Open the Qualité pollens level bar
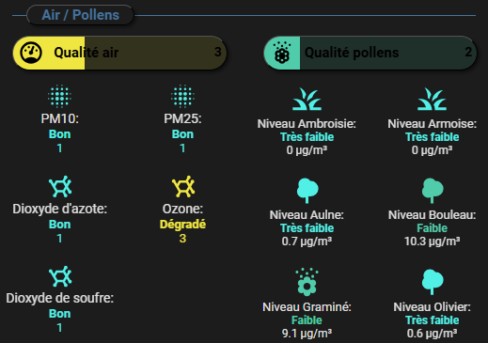 click(370, 53)
